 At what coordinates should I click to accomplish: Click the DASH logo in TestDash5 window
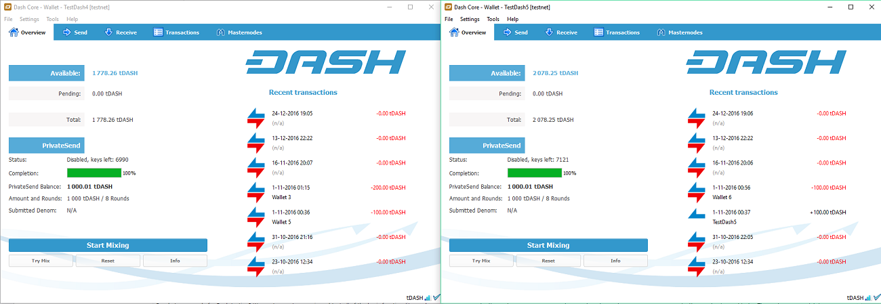point(766,62)
